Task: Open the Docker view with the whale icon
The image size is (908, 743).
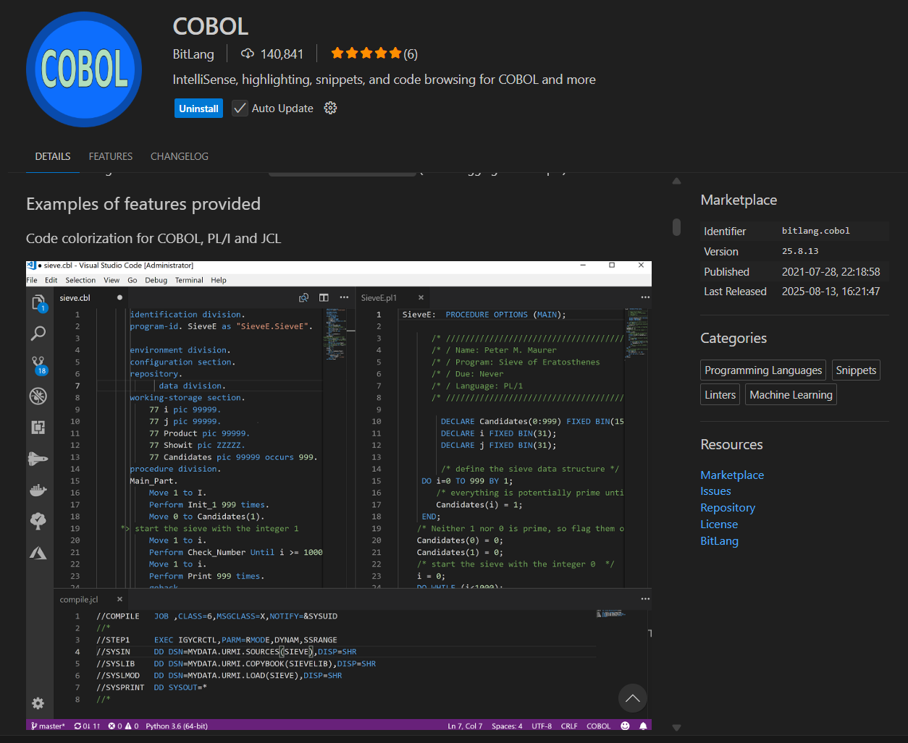Action: pos(38,489)
